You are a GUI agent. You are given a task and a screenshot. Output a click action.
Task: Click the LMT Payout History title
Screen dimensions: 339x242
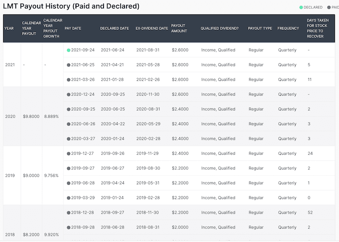[71, 6]
